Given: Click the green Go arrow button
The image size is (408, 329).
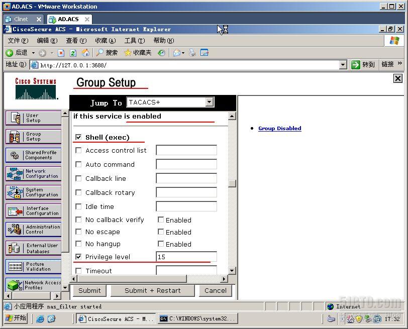Looking at the screenshot, I should point(355,64).
